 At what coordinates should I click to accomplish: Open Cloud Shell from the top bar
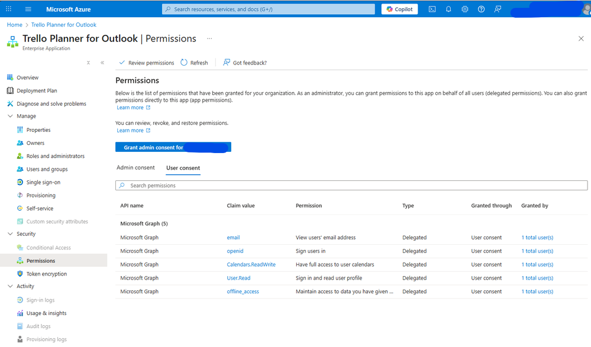(432, 9)
